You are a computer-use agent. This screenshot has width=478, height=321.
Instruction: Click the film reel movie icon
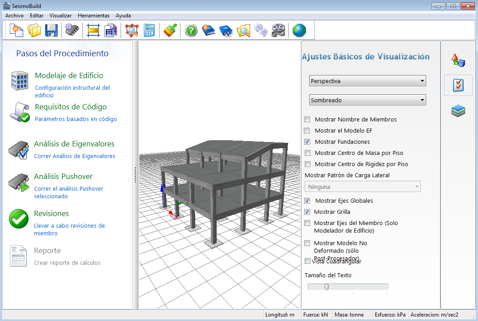coord(278,30)
